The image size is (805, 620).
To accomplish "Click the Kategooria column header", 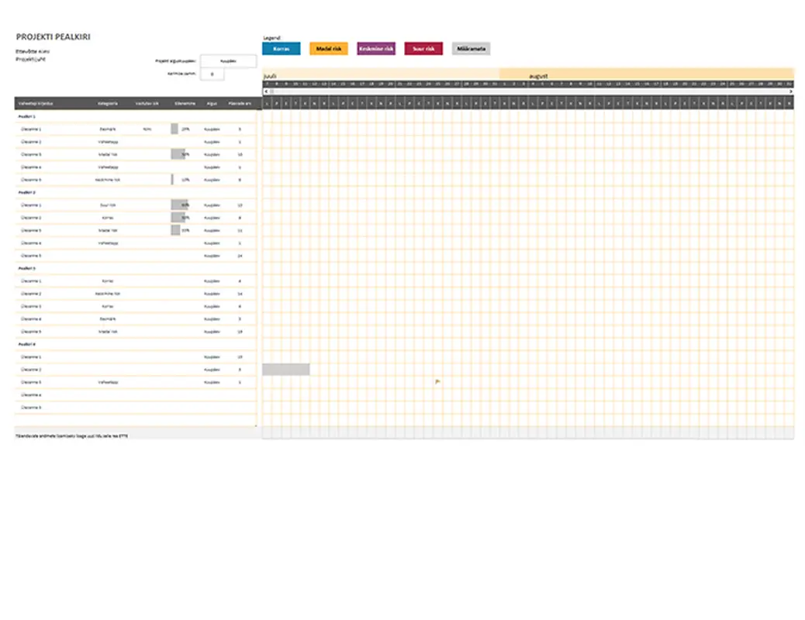I will [108, 103].
